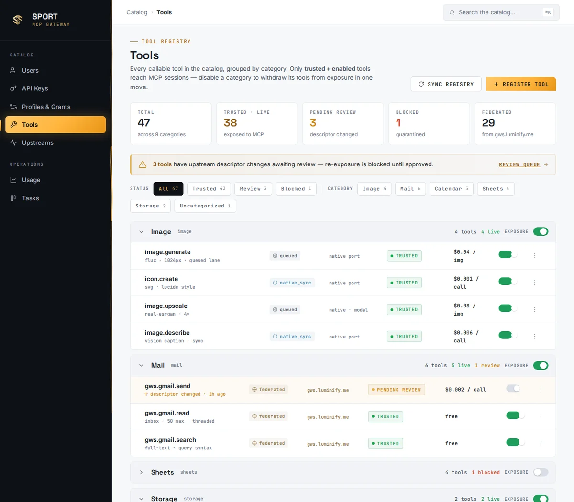Click the Tasks sidebar icon
Image resolution: width=574 pixels, height=502 pixels.
[13, 198]
